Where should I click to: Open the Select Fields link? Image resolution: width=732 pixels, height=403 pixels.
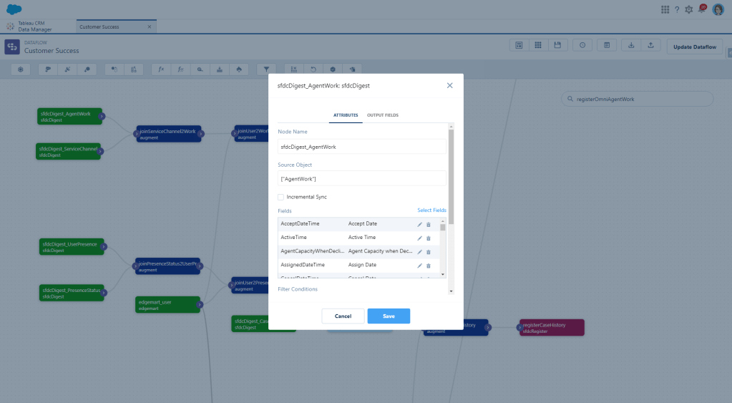point(431,210)
